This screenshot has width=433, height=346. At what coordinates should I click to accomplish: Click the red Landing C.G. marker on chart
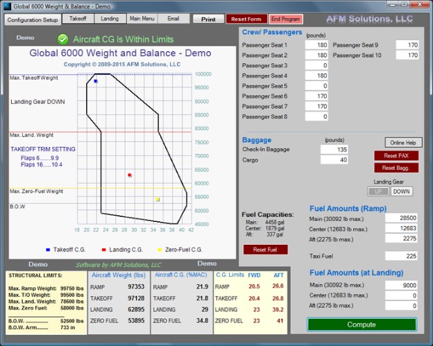(130, 175)
